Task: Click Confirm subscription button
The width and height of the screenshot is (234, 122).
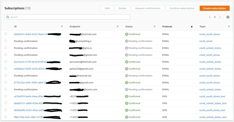Action: (182, 8)
